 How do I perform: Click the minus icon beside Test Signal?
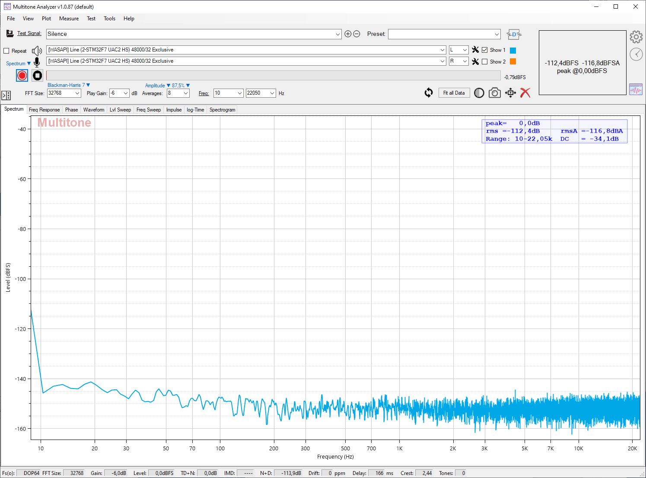coord(356,34)
